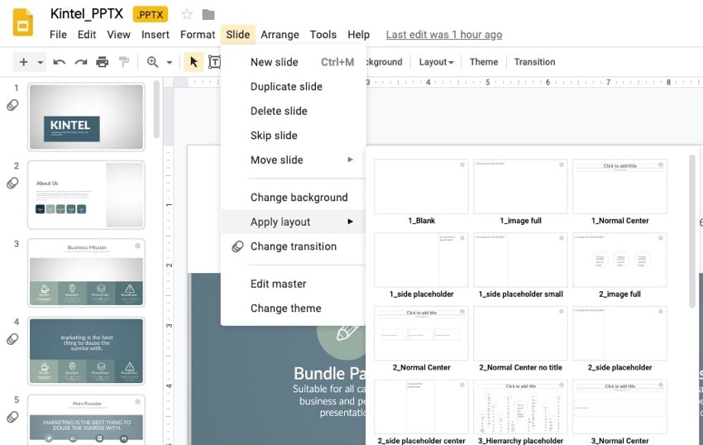Open the new slide layout dropdown arrow
703x445 pixels.
tap(40, 62)
